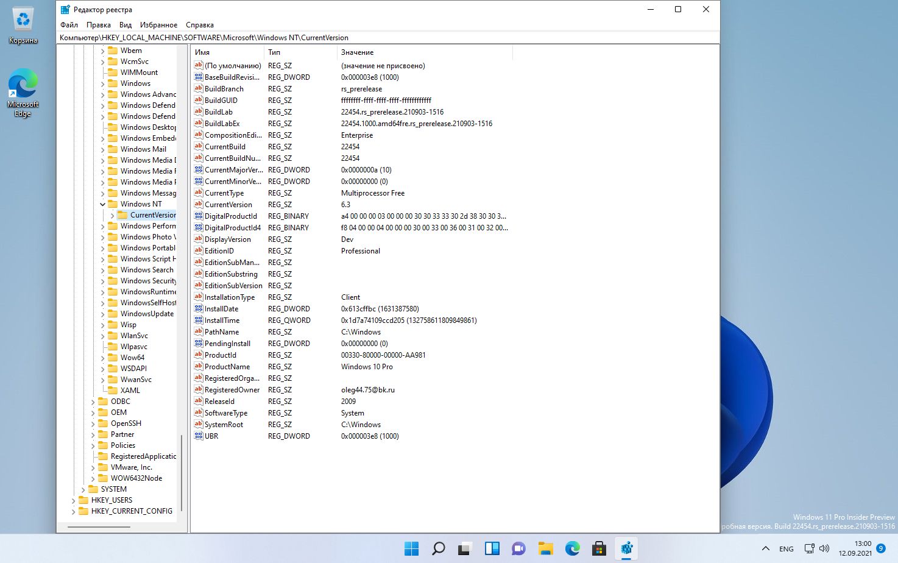Collapse the Windows NT tree node
The width and height of the screenshot is (898, 563).
102,204
